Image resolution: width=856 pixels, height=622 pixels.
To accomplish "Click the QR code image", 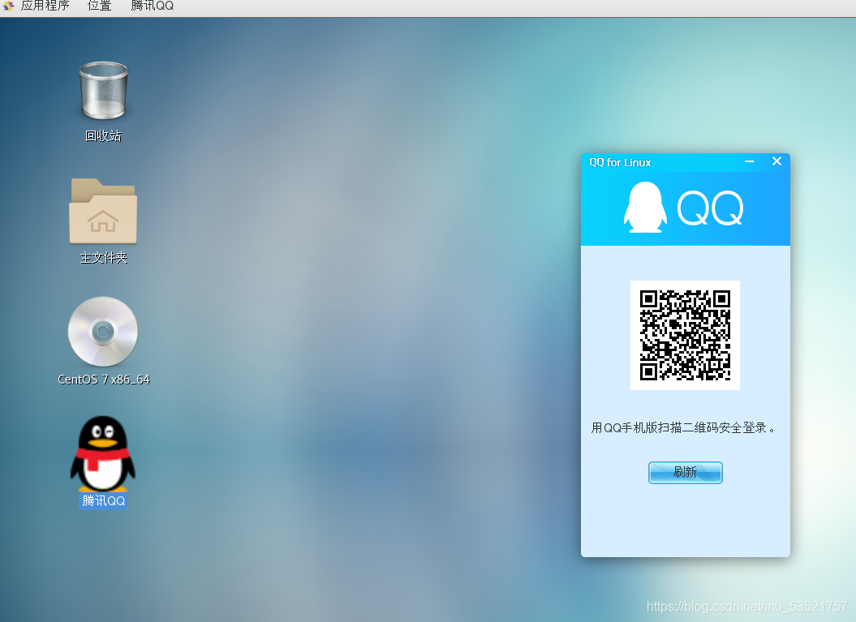I will tap(685, 335).
